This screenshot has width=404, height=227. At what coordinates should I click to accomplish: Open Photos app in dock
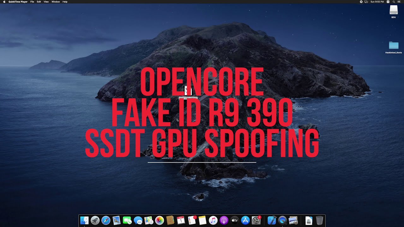[159, 220]
